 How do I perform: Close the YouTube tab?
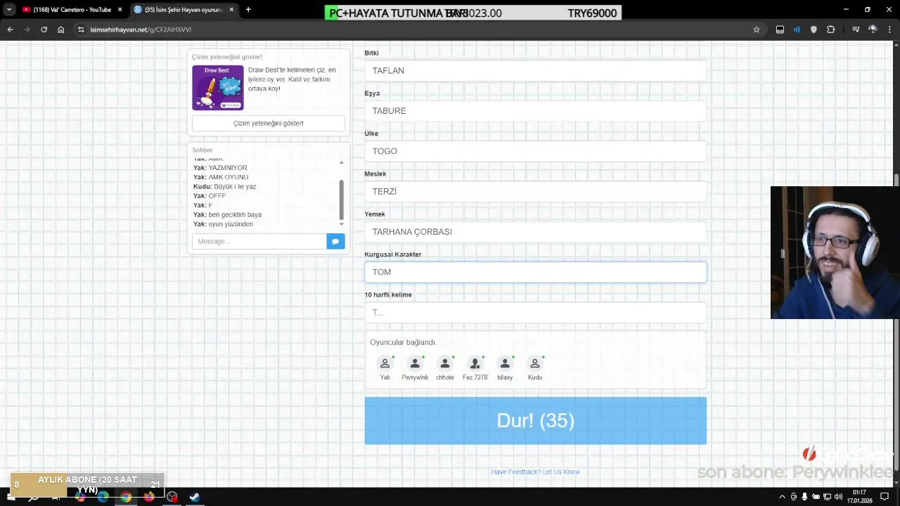pos(120,10)
